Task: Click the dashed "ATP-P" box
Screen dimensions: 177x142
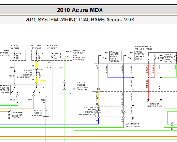Action: [x=65, y=56]
